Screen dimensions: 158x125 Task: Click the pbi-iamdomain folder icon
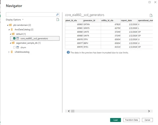tap(11, 25)
